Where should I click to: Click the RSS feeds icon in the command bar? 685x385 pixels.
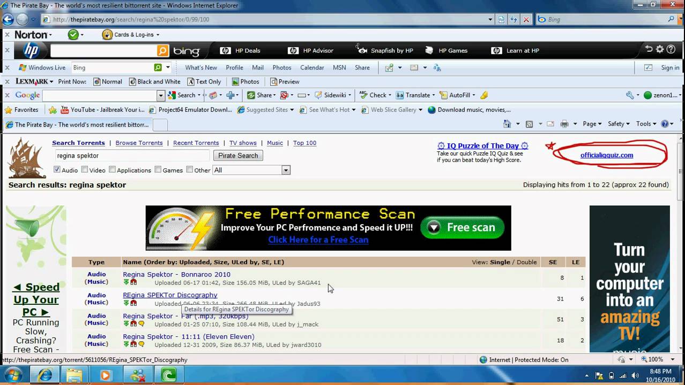529,124
